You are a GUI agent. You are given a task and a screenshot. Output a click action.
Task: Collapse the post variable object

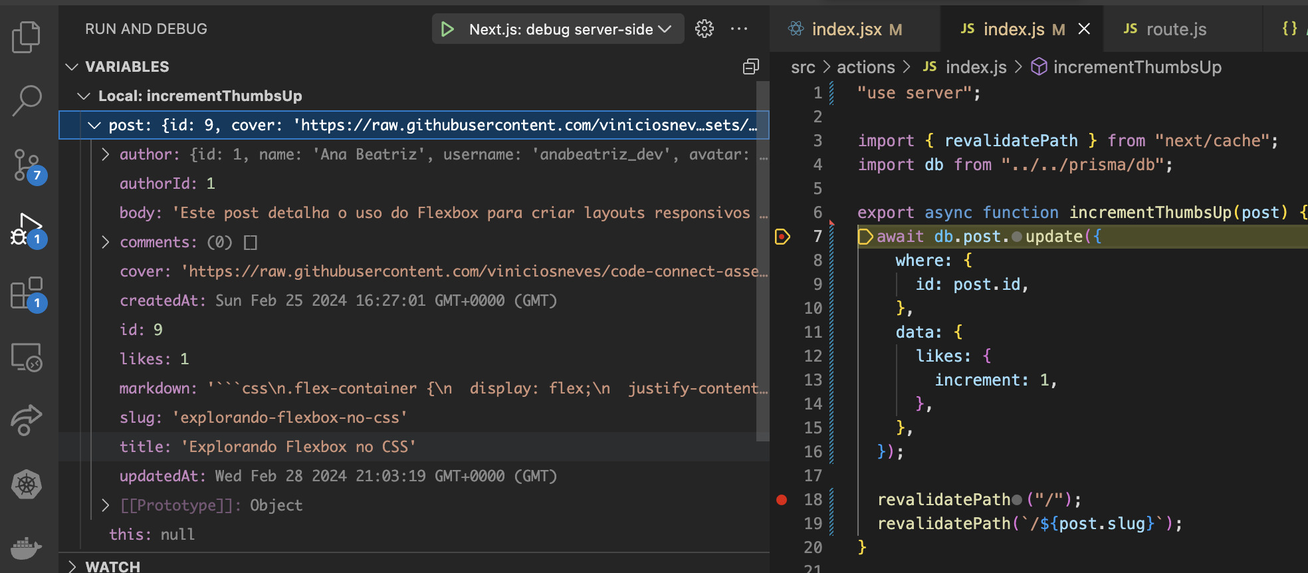(x=94, y=125)
